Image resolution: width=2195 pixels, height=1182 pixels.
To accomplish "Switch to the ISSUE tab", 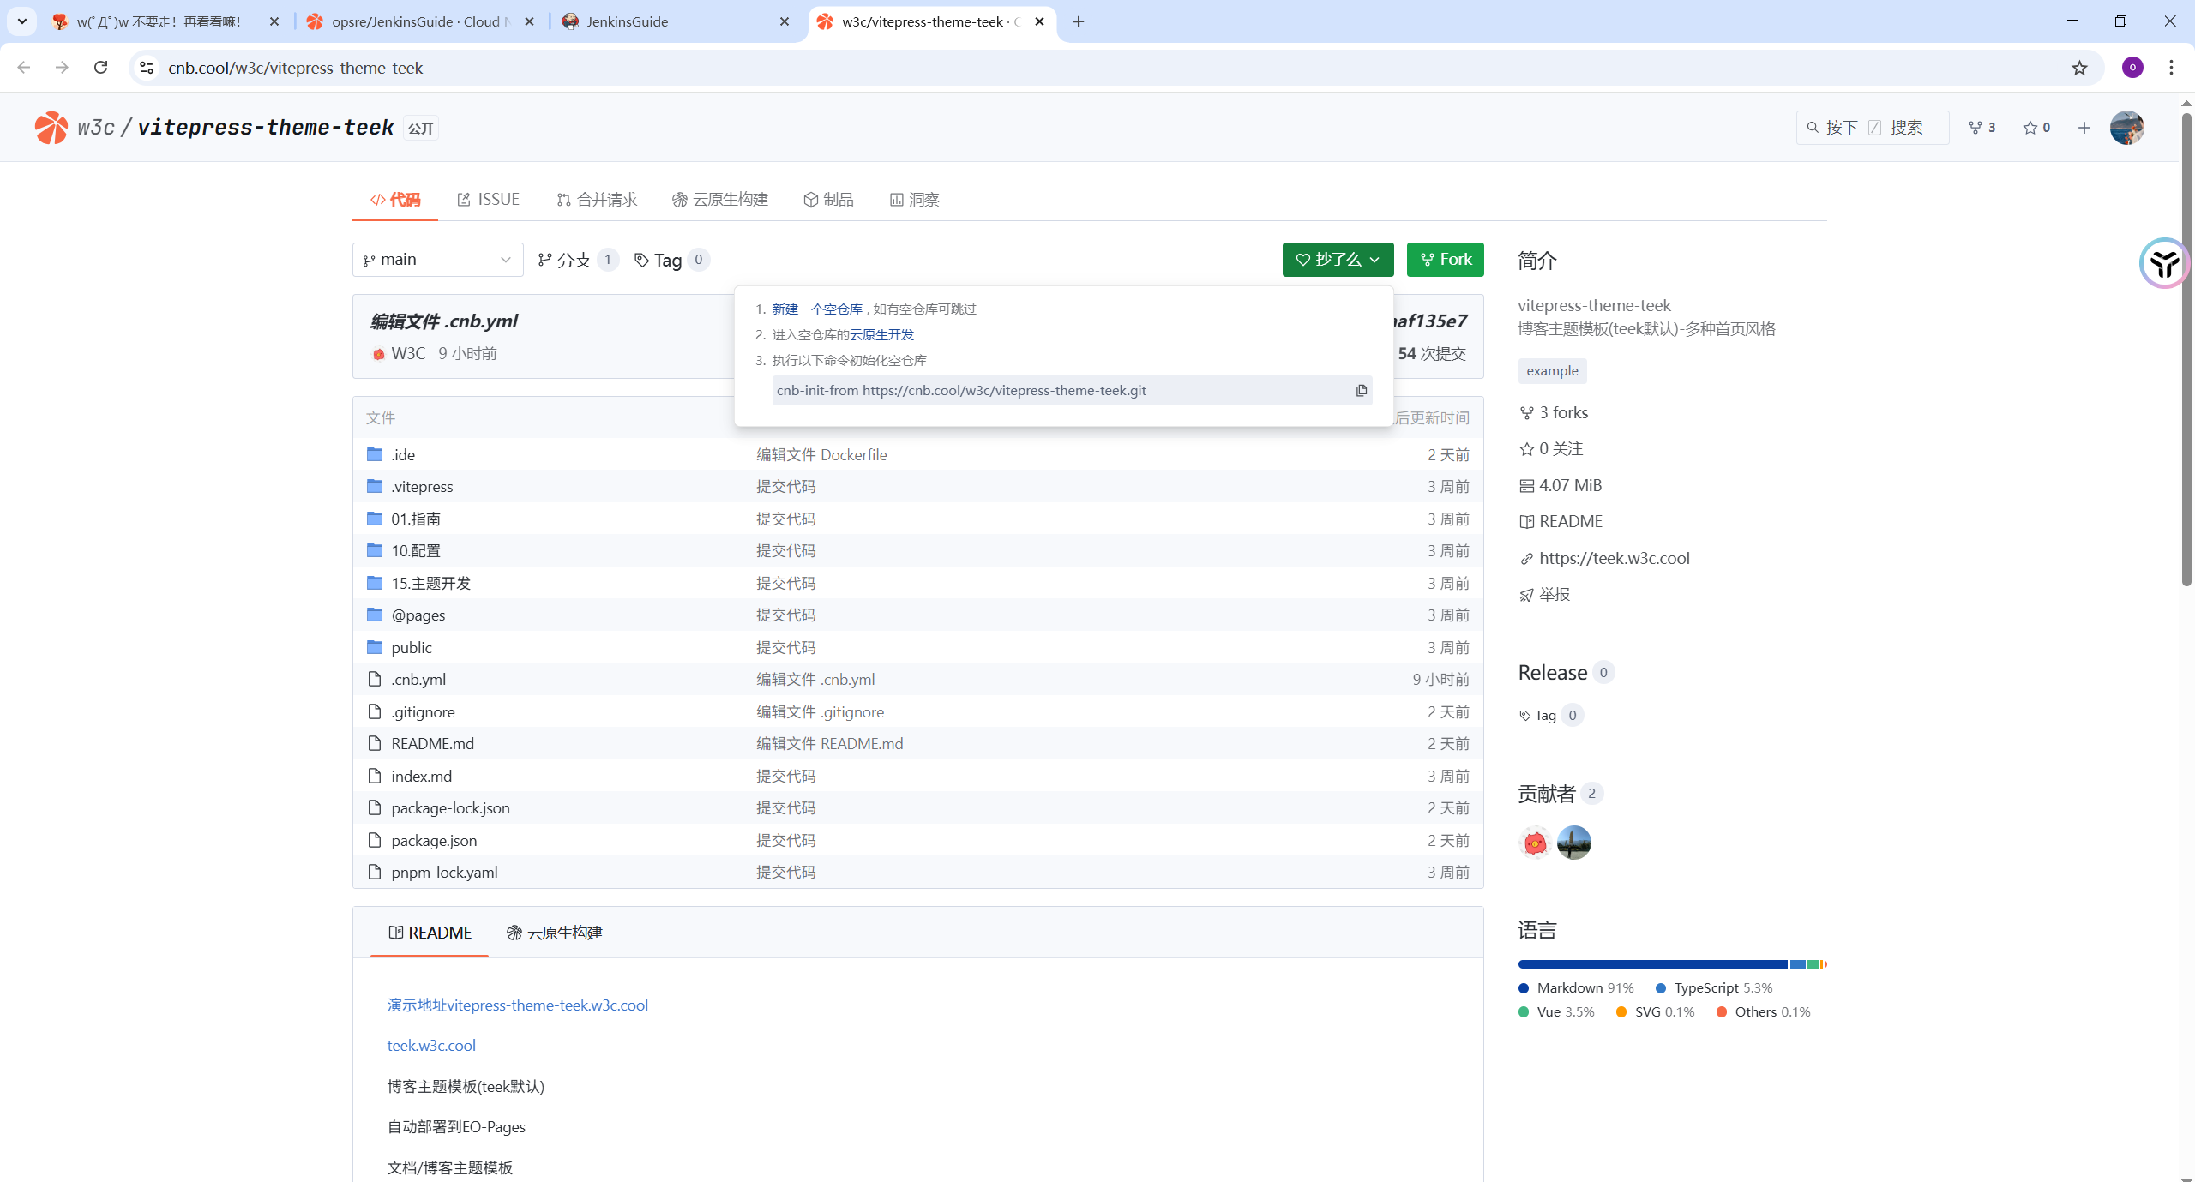I will 488,200.
